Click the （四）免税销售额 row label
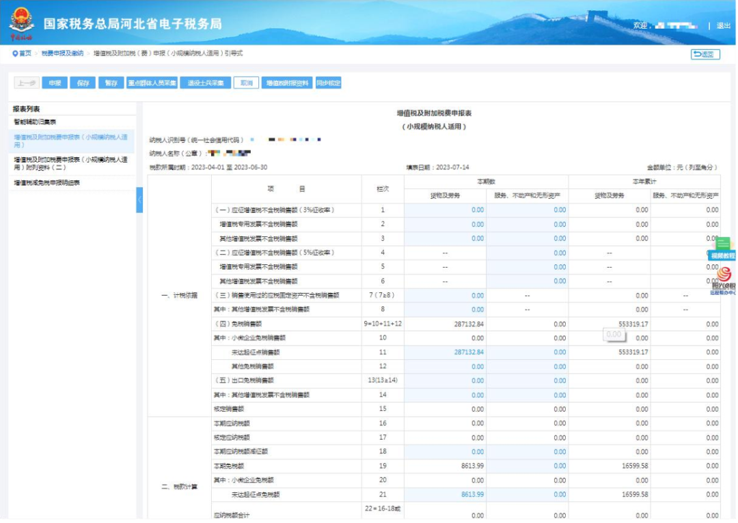The width and height of the screenshot is (738, 523). click(239, 325)
